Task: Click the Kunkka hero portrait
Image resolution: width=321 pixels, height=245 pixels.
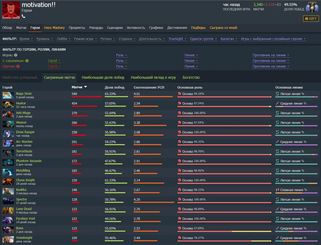Action: [x=8, y=191]
